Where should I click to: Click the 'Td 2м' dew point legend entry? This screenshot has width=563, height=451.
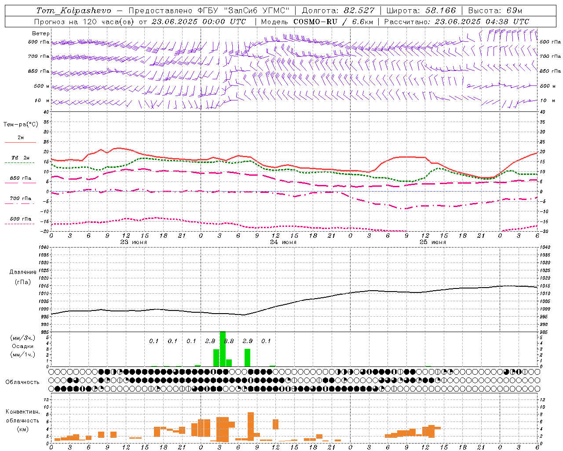20,158
